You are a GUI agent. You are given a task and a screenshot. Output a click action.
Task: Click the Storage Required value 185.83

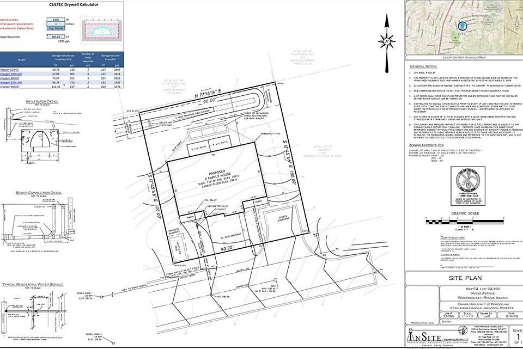tap(56, 36)
